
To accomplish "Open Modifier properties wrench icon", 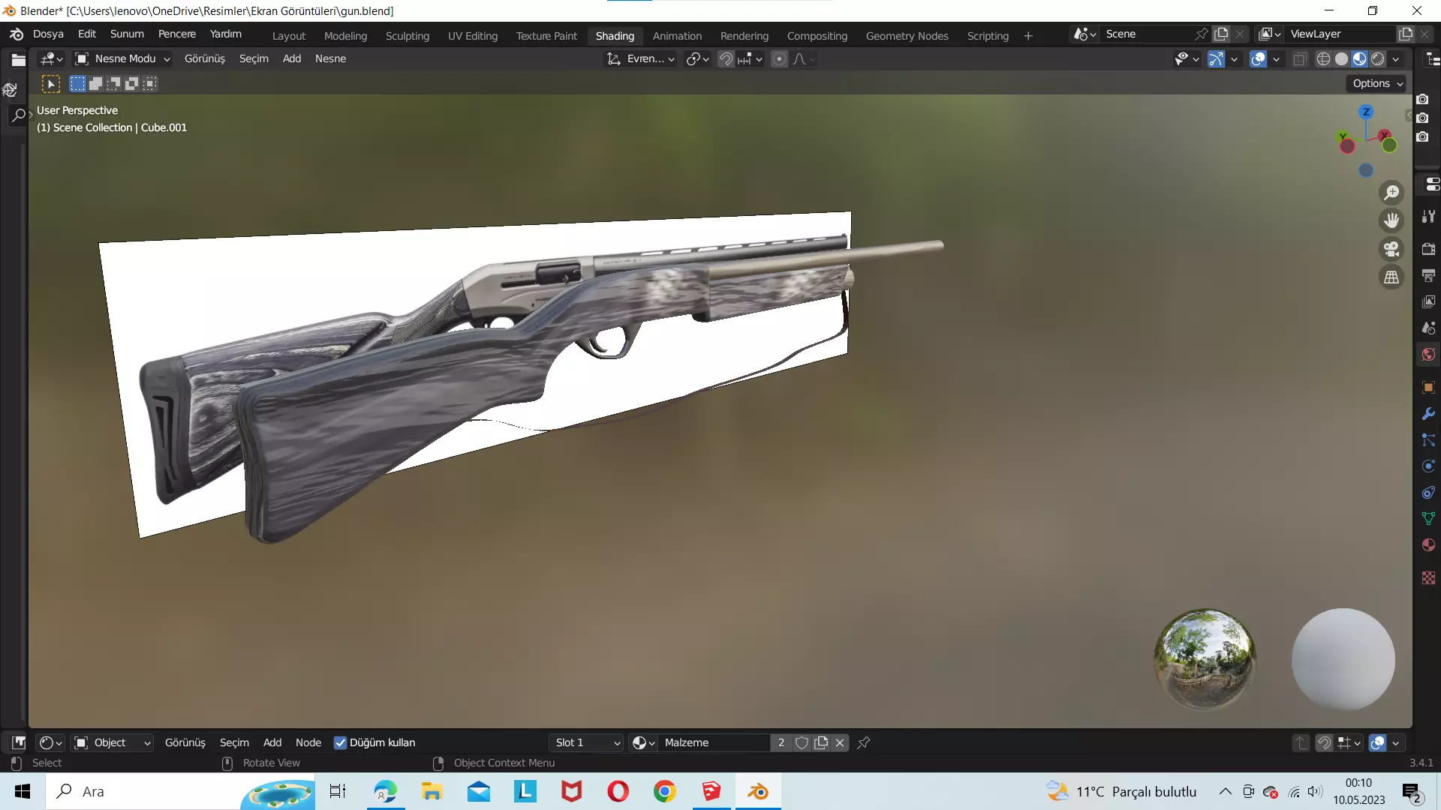I will click(x=1428, y=414).
